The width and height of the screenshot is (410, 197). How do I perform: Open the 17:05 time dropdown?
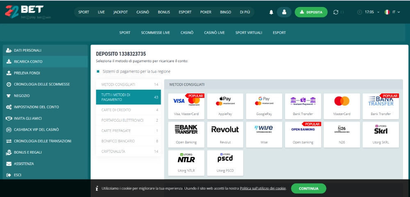[x=372, y=12]
